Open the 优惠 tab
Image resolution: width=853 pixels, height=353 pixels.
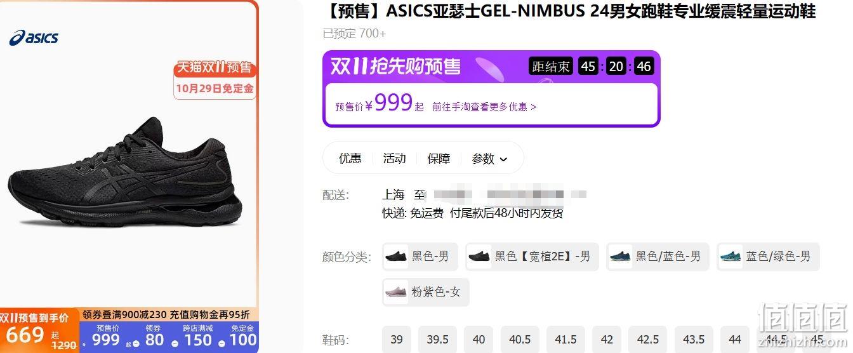(x=350, y=158)
